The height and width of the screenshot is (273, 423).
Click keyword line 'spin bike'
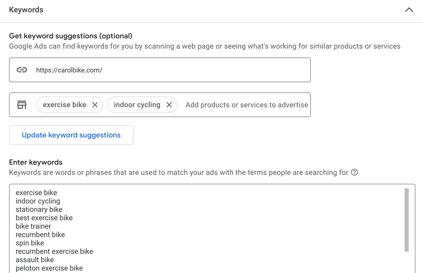click(30, 243)
